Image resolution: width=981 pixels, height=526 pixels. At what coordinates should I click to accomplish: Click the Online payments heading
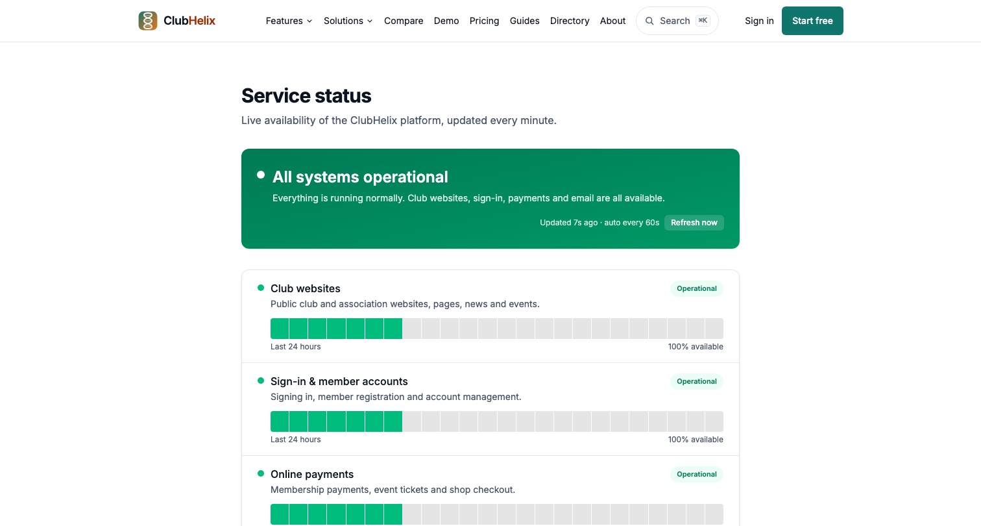[x=312, y=474]
